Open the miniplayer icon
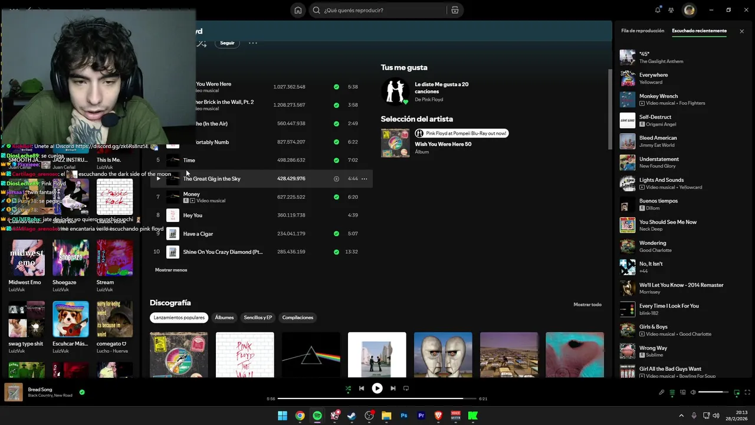This screenshot has width=755, height=425. tap(737, 392)
